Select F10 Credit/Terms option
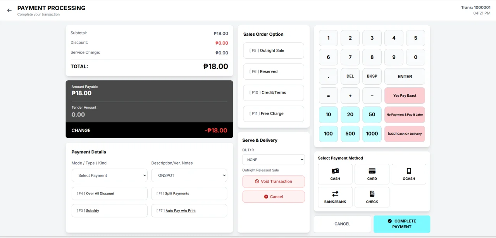The image size is (496, 238). pyautogui.click(x=274, y=92)
